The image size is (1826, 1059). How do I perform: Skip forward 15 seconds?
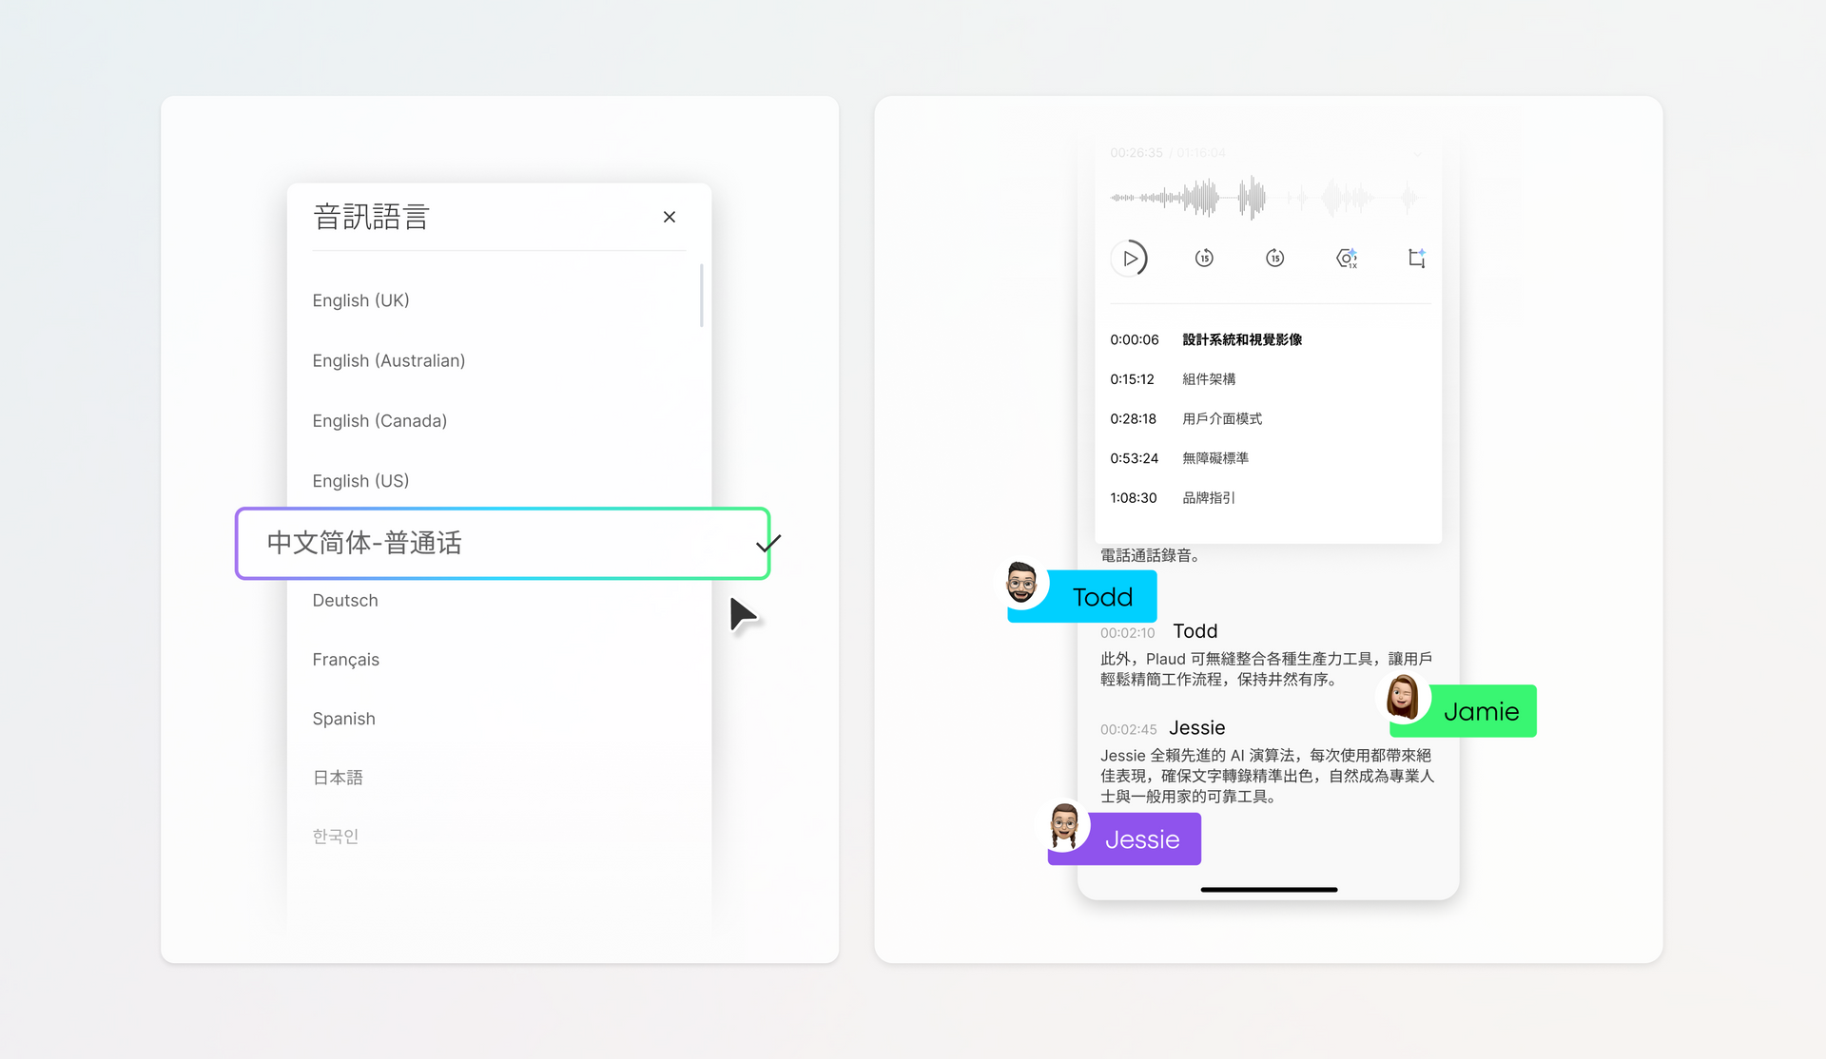(x=1274, y=259)
